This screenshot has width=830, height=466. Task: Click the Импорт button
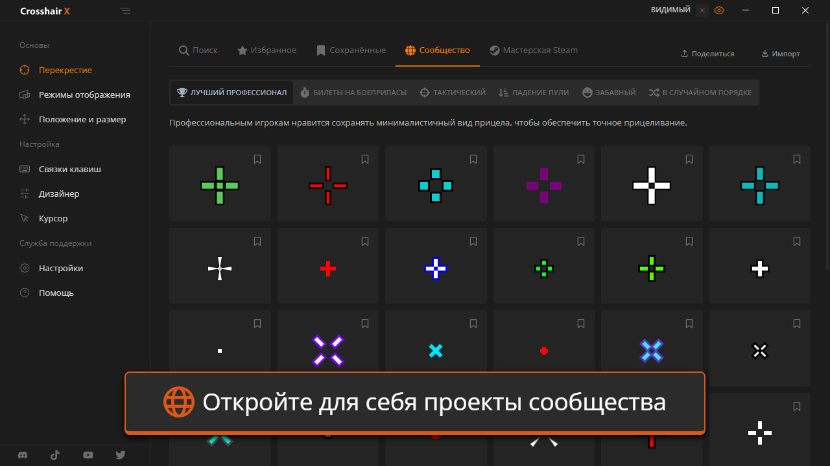[781, 54]
